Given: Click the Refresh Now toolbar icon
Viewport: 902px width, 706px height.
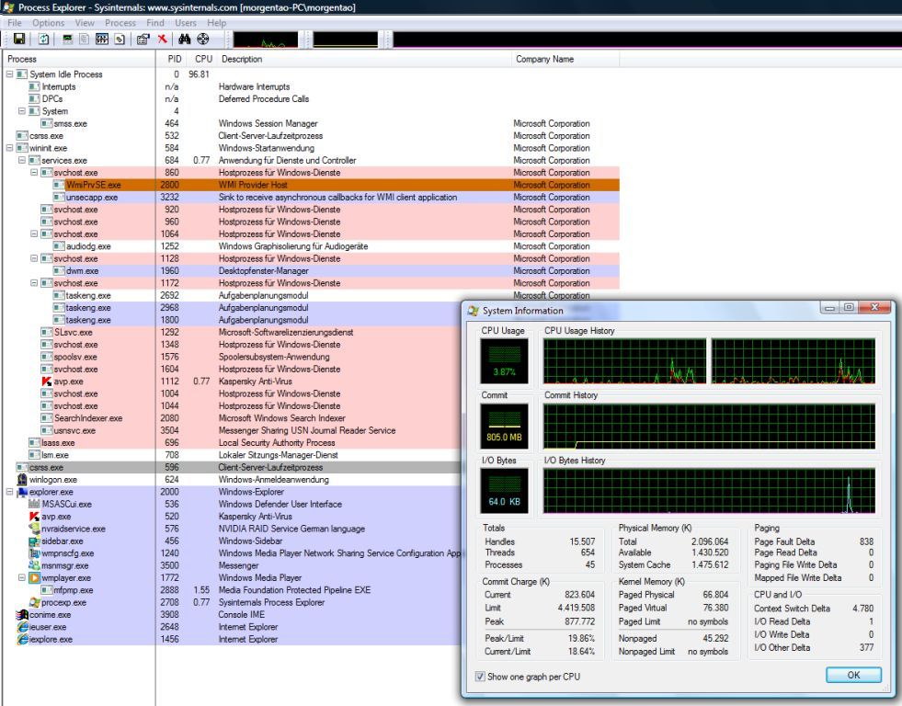Looking at the screenshot, I should 44,40.
